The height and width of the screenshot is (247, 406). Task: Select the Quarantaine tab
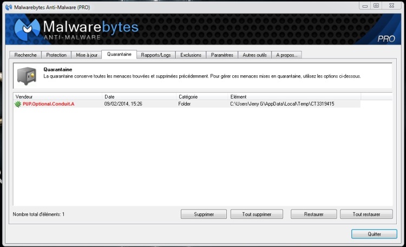pyautogui.click(x=119, y=54)
